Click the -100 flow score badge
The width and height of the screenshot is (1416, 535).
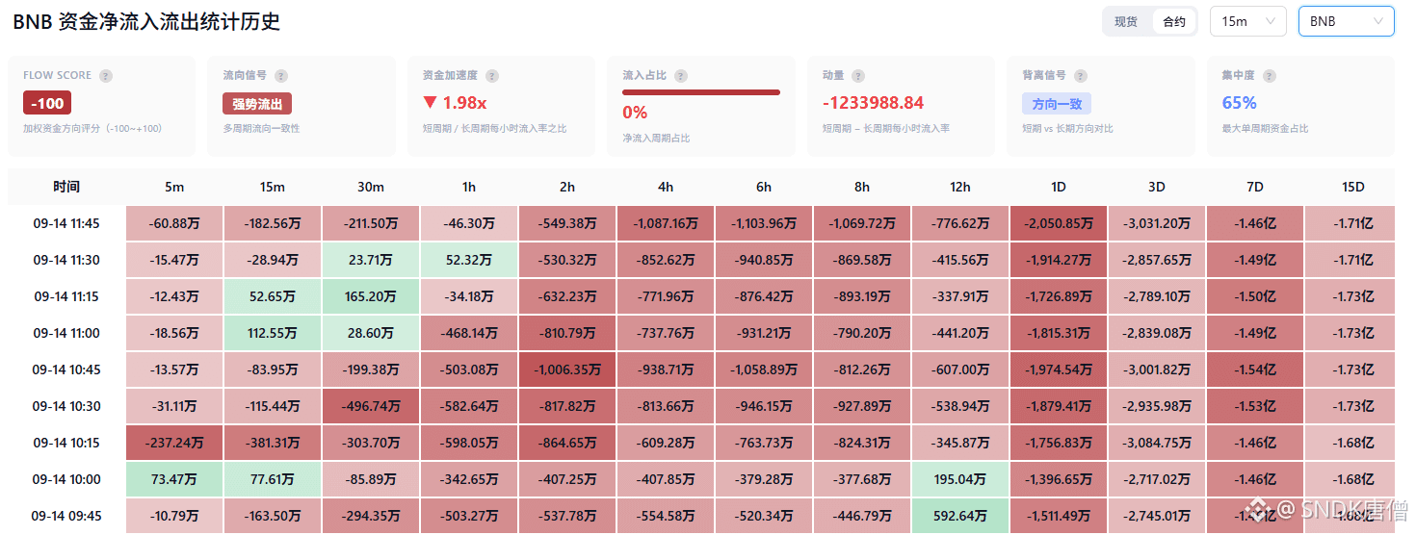point(47,103)
